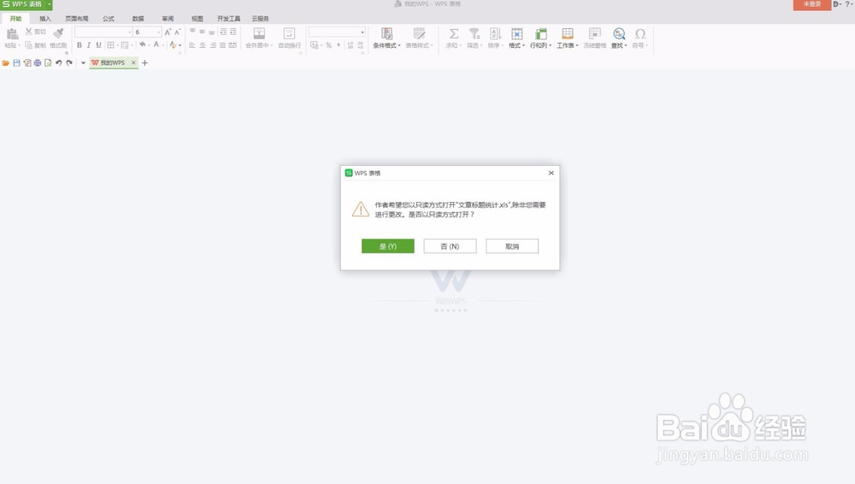Toggle center horizontal alignment
The height and width of the screenshot is (484, 855).
point(203,45)
